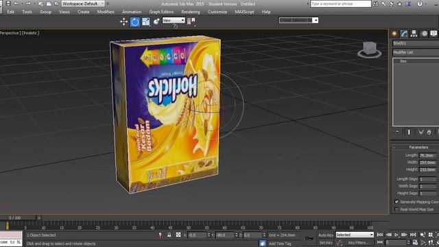Select the Select and Rotate tool
439x247 pixels.
pyautogui.click(x=134, y=22)
